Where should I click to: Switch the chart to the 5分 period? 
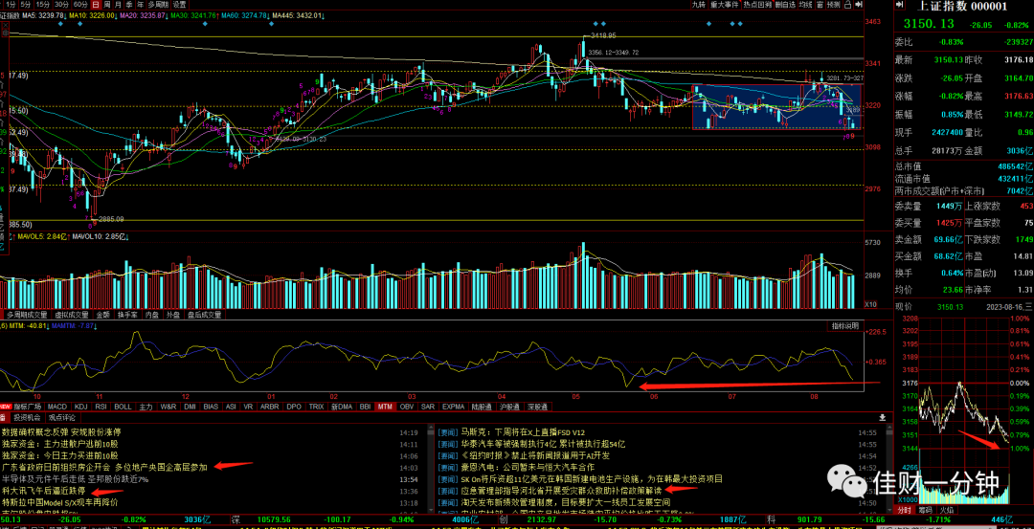pyautogui.click(x=26, y=5)
